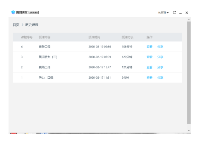The width and height of the screenshot is (199, 144).
Task: Click duration 3分钟
Action: pos(125,78)
